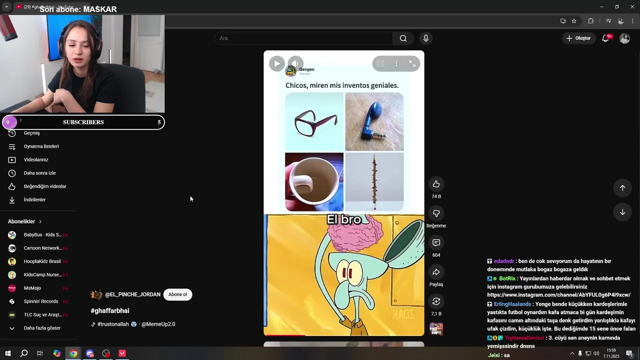This screenshot has height=360, width=640.
Task: Open the YouTube account avatar menu
Action: coord(624,38)
